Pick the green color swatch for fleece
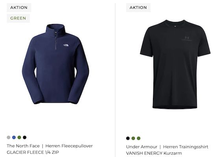This screenshot has width=223, height=157. 19,137
